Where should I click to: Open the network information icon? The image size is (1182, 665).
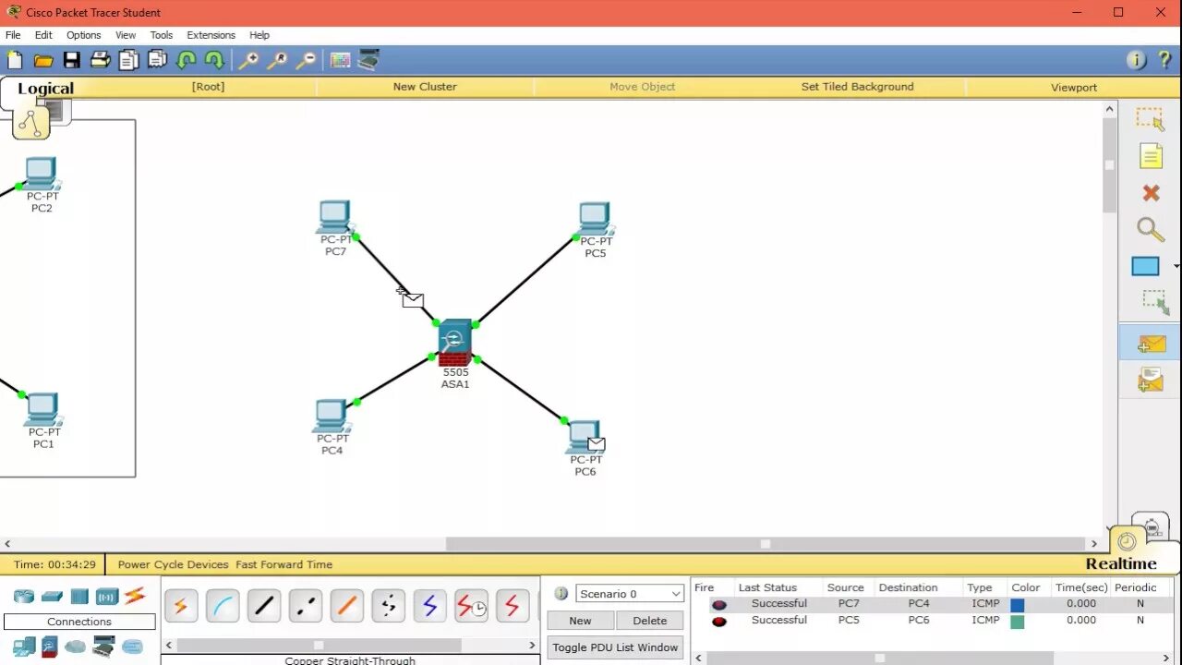click(1137, 60)
